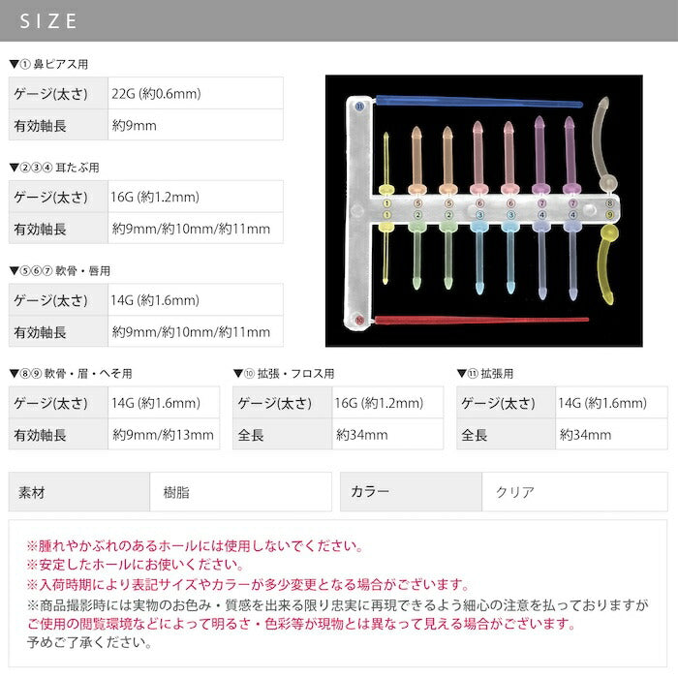The height and width of the screenshot is (678, 678).
Task: Select the red floss taper in the photo
Action: (481, 320)
